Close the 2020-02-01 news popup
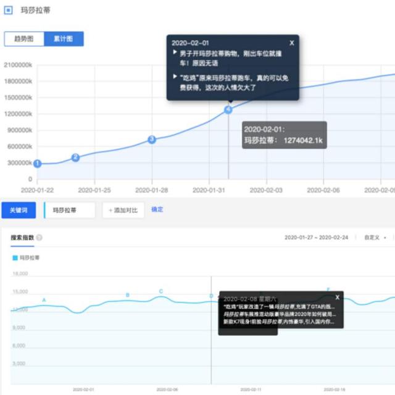This screenshot has height=395, width=395. click(x=292, y=43)
